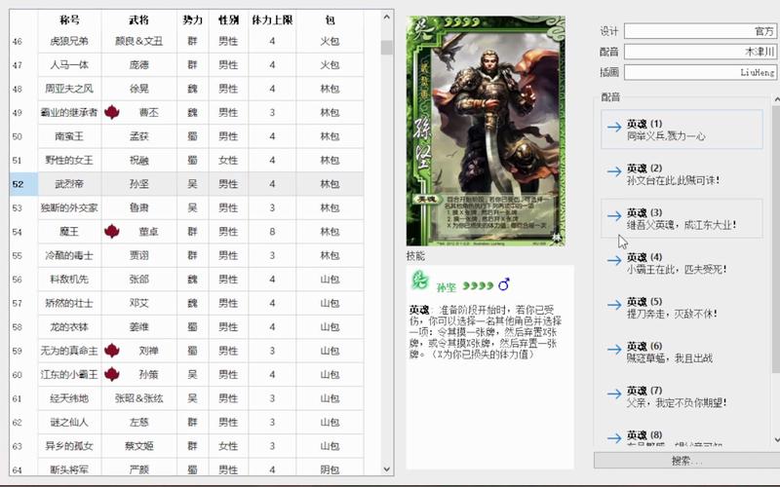Click the 英魂 skill tag on the card
Viewport: 780px width, 487px height.
coord(425,199)
